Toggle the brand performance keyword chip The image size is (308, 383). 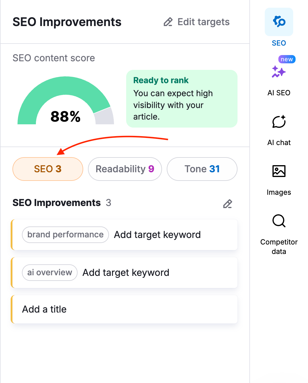[65, 234]
